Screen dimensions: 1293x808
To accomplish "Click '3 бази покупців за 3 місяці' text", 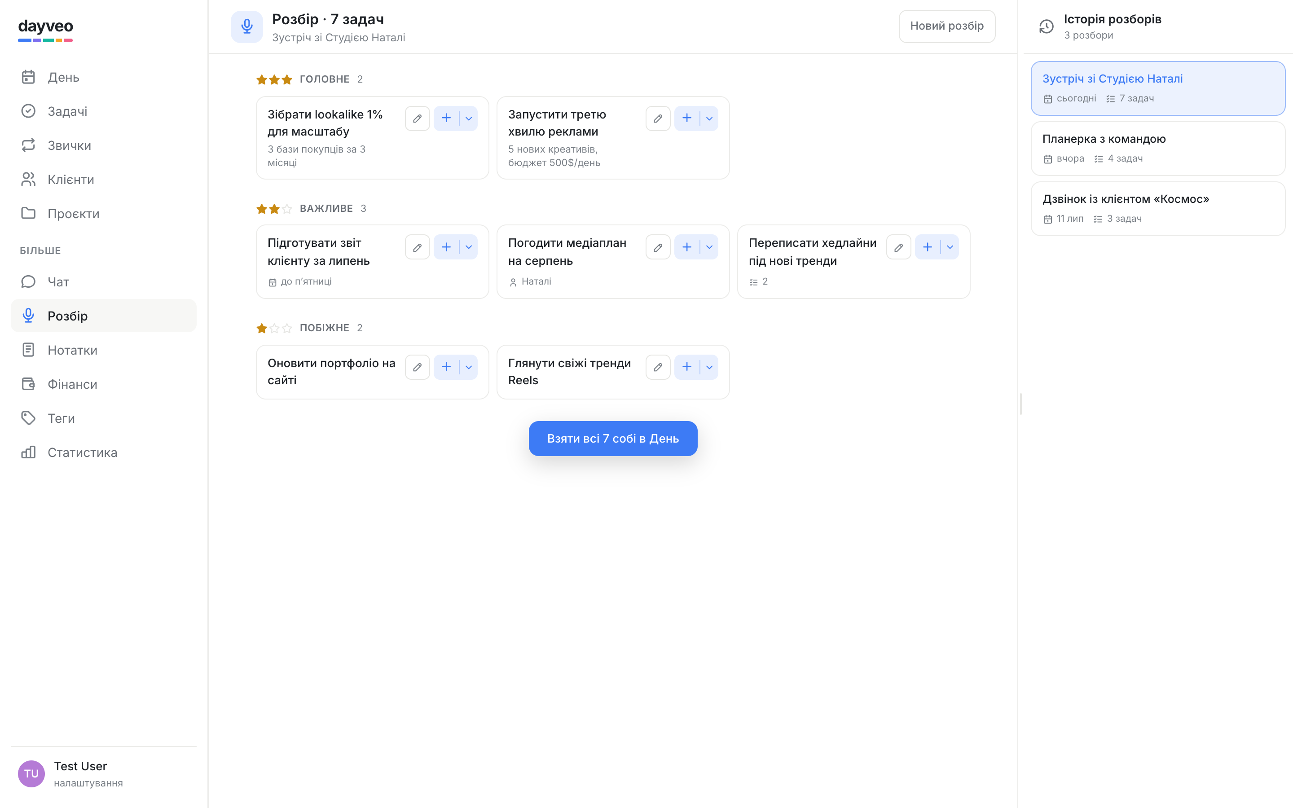I will point(317,156).
